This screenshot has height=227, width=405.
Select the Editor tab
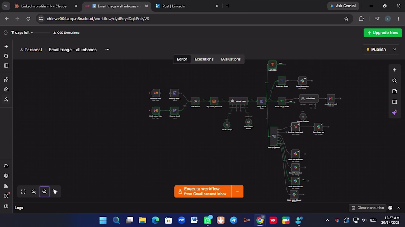182,59
